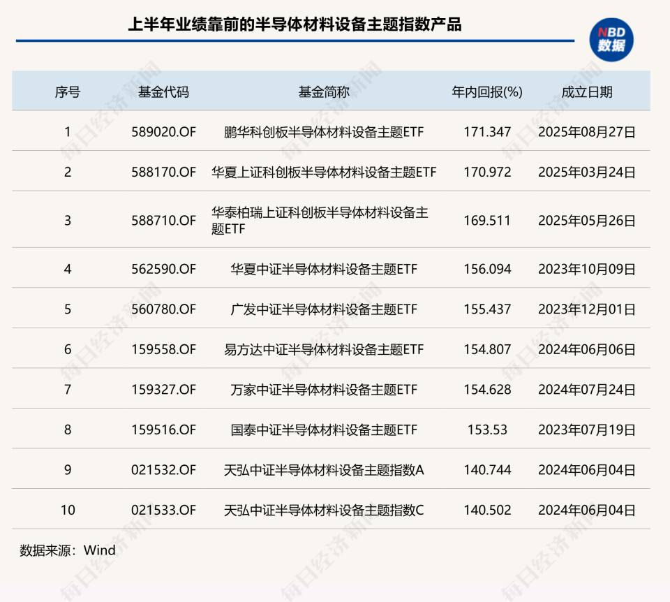Click serial number 1 in first row
The width and height of the screenshot is (670, 602).
(68, 132)
